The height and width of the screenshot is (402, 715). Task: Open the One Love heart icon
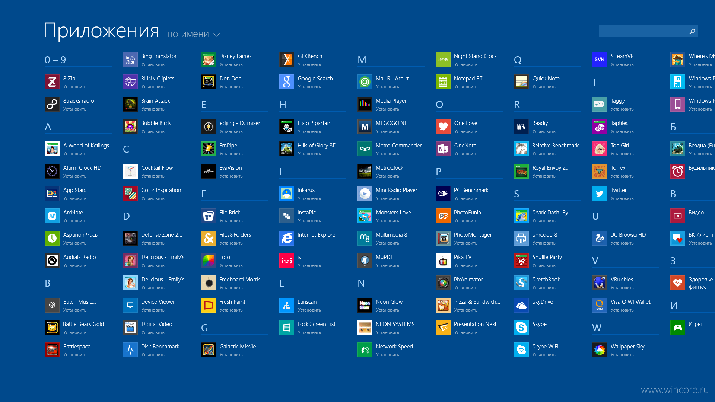(x=443, y=127)
